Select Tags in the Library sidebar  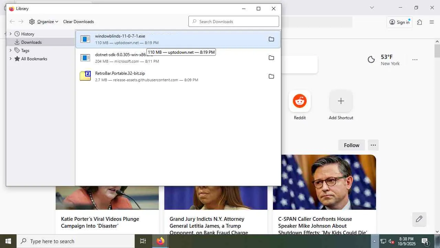pos(41,50)
